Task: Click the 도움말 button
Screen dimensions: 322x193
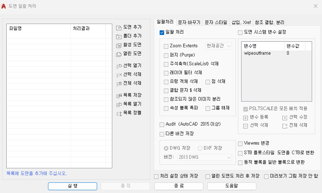Action: point(232,186)
